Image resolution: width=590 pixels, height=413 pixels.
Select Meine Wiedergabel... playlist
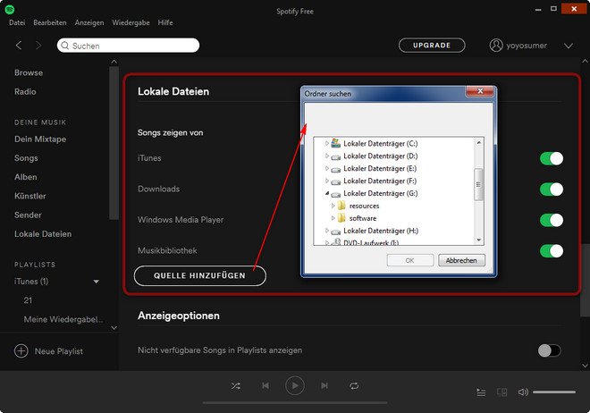pos(63,319)
